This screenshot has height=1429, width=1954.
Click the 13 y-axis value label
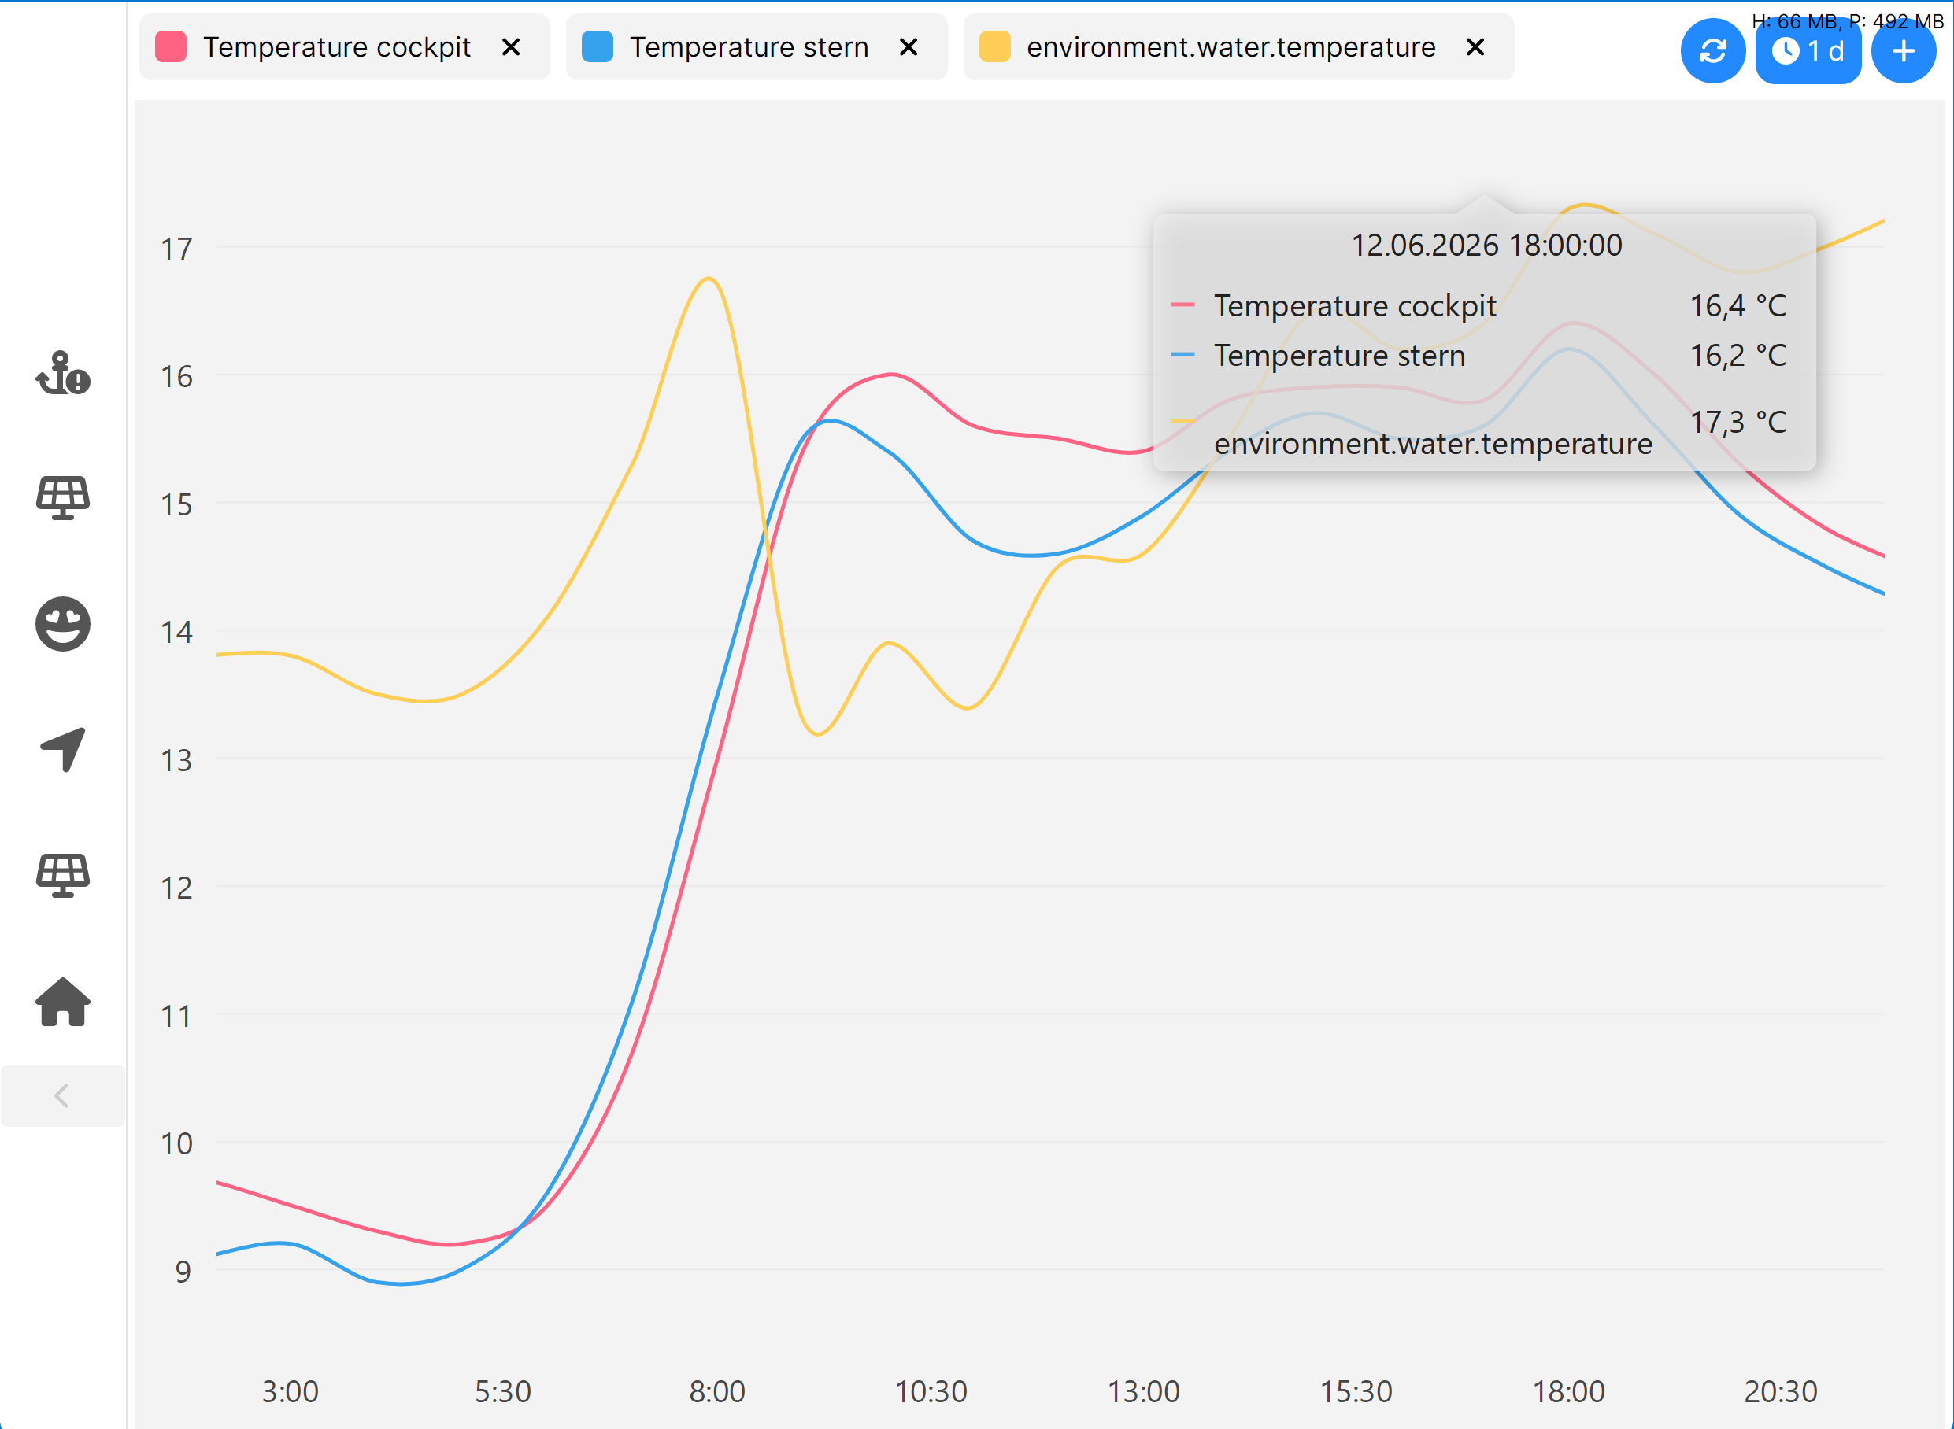pos(176,760)
